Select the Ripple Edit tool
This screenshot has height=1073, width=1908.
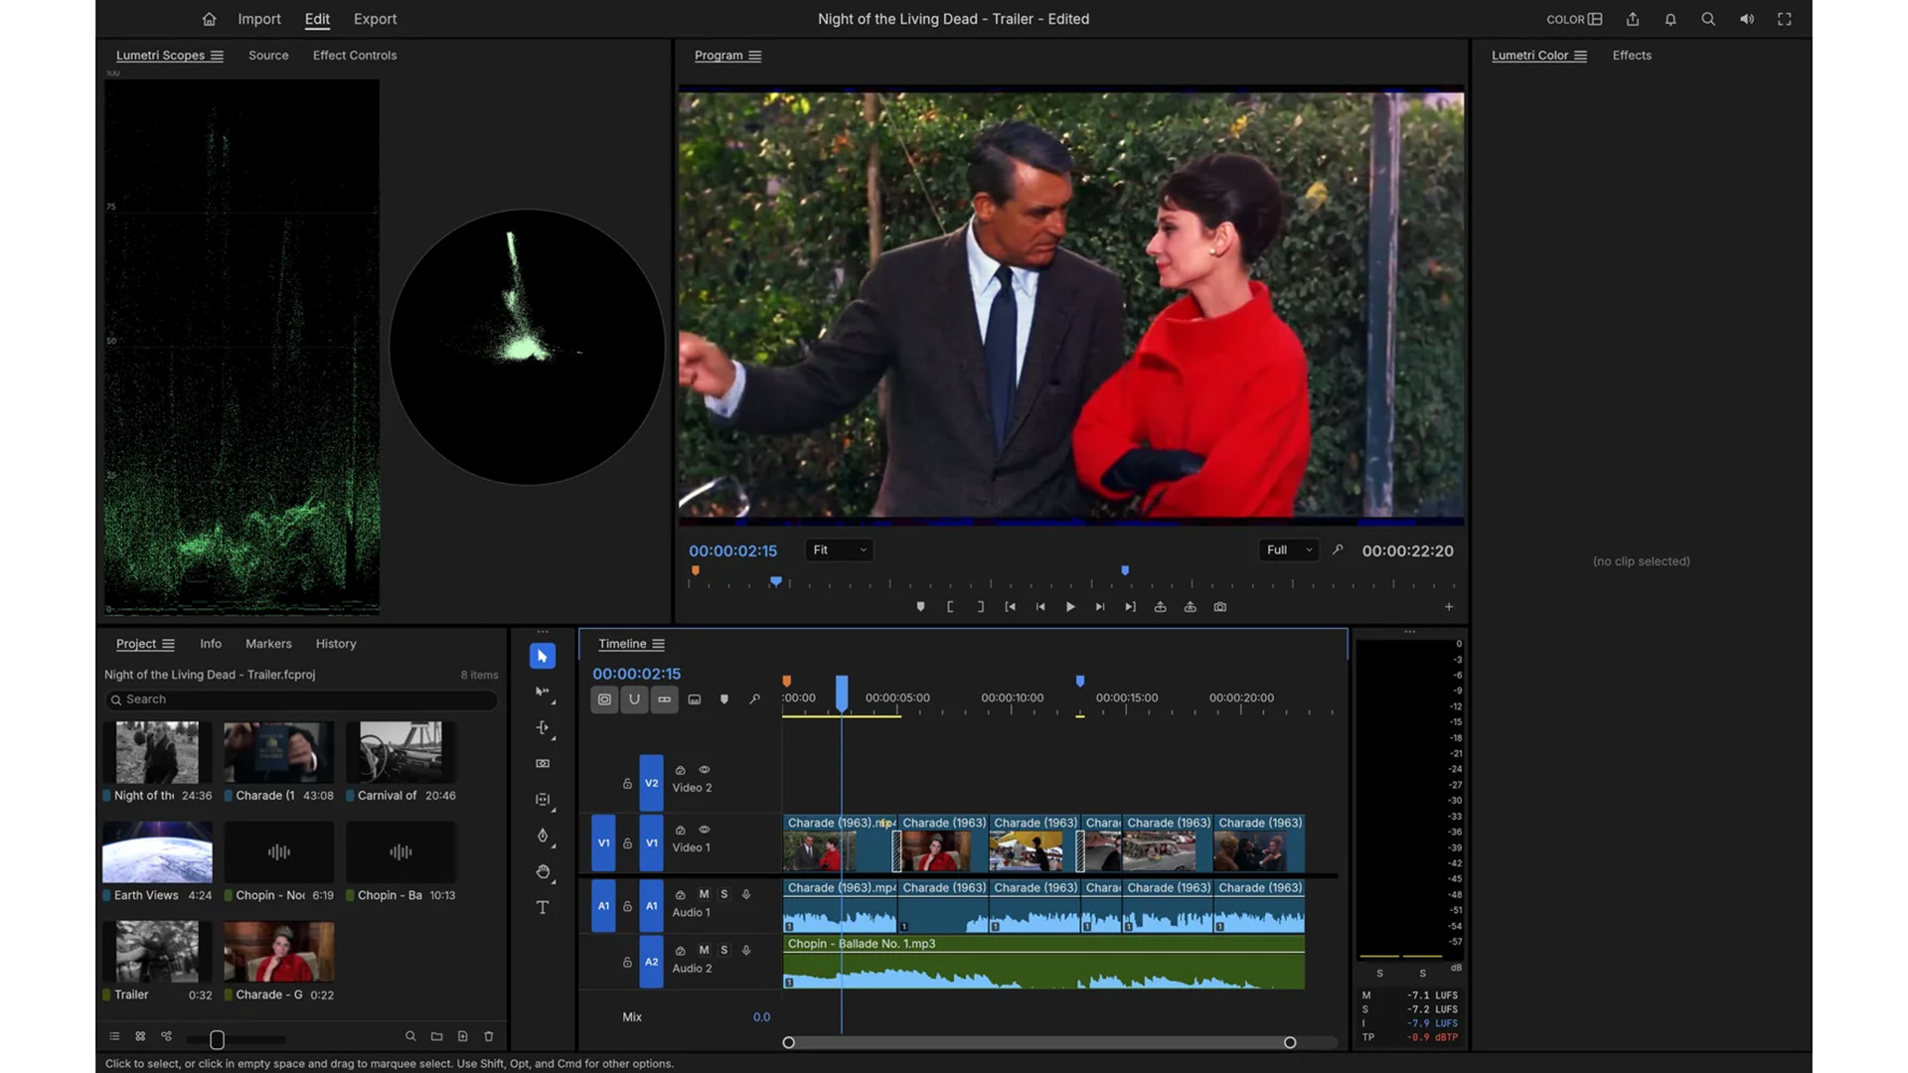click(543, 727)
